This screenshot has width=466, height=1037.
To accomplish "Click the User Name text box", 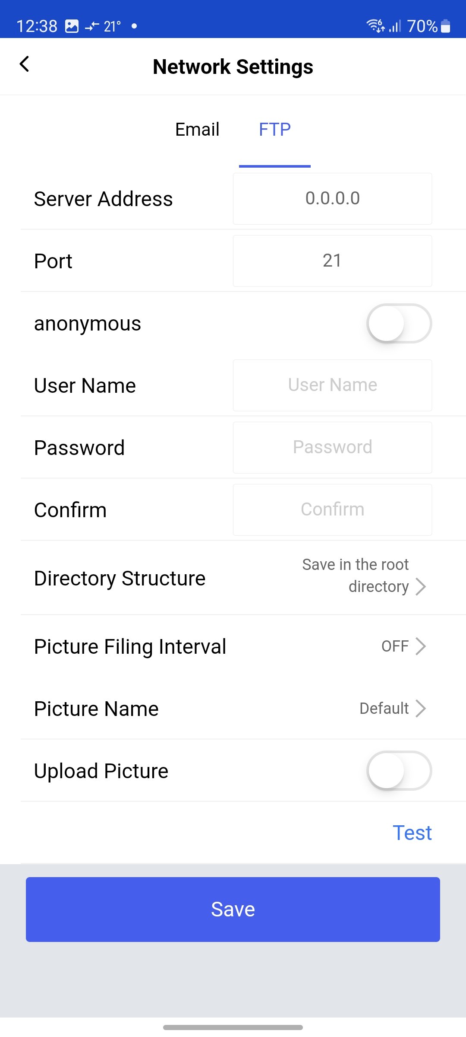I will point(332,385).
